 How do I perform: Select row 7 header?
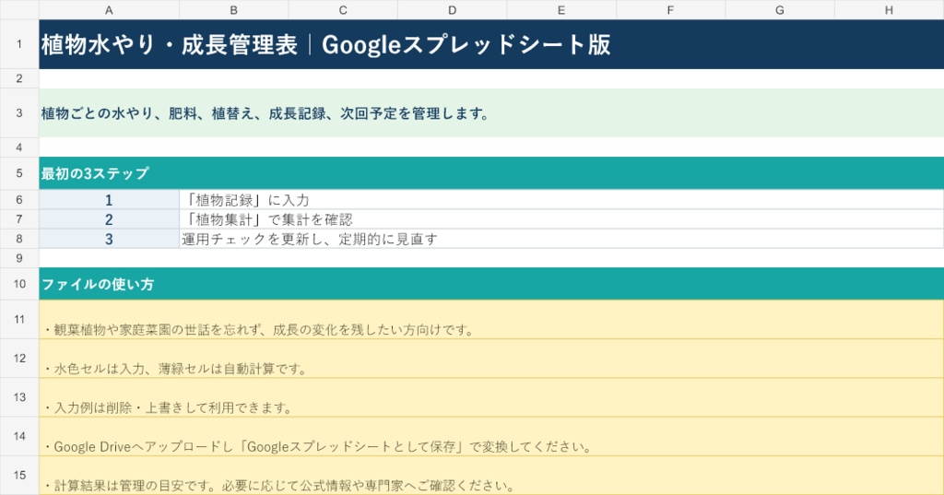pos(19,219)
